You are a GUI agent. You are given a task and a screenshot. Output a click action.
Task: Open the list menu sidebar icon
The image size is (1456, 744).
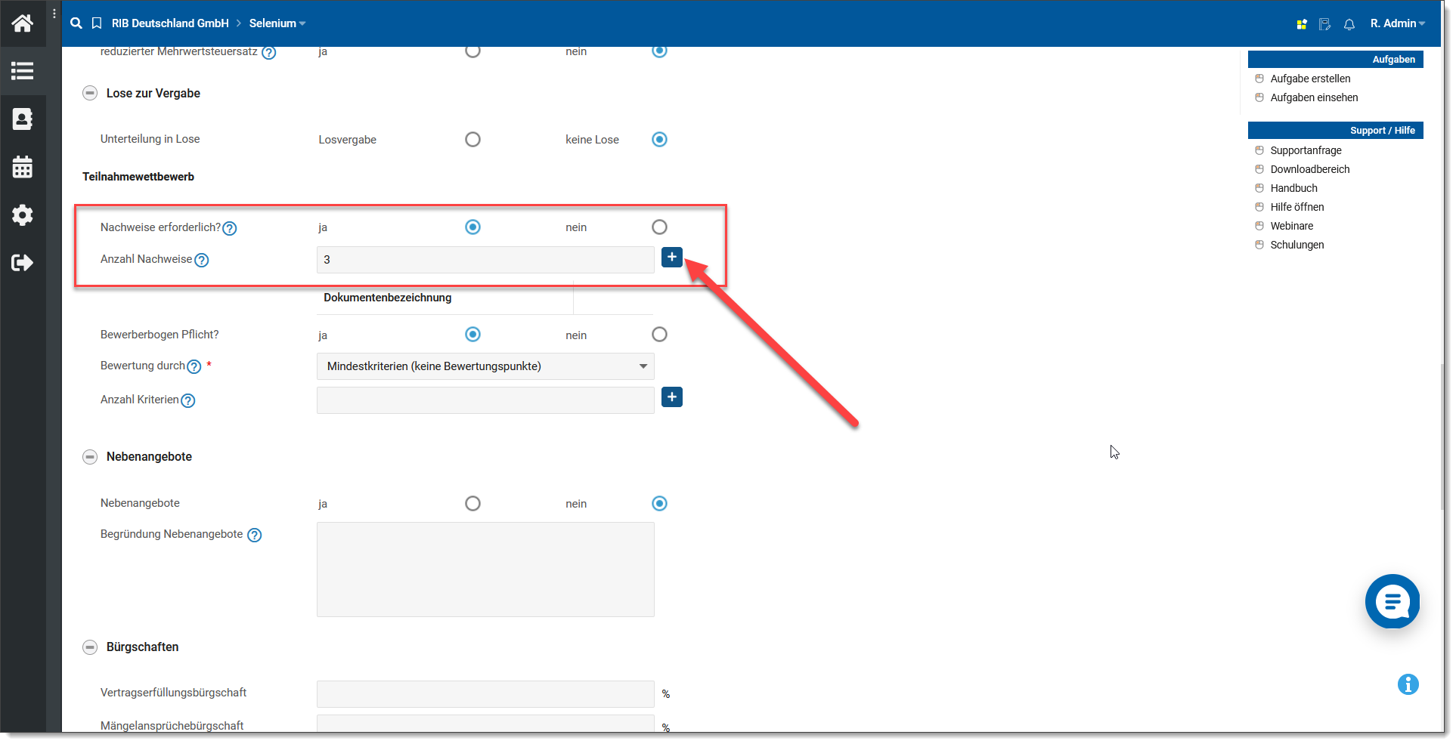(x=23, y=71)
